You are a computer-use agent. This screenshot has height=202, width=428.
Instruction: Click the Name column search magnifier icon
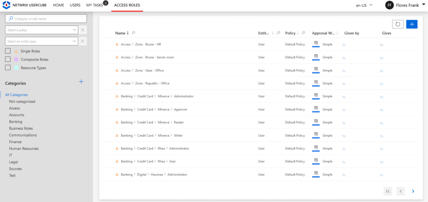(x=133, y=33)
